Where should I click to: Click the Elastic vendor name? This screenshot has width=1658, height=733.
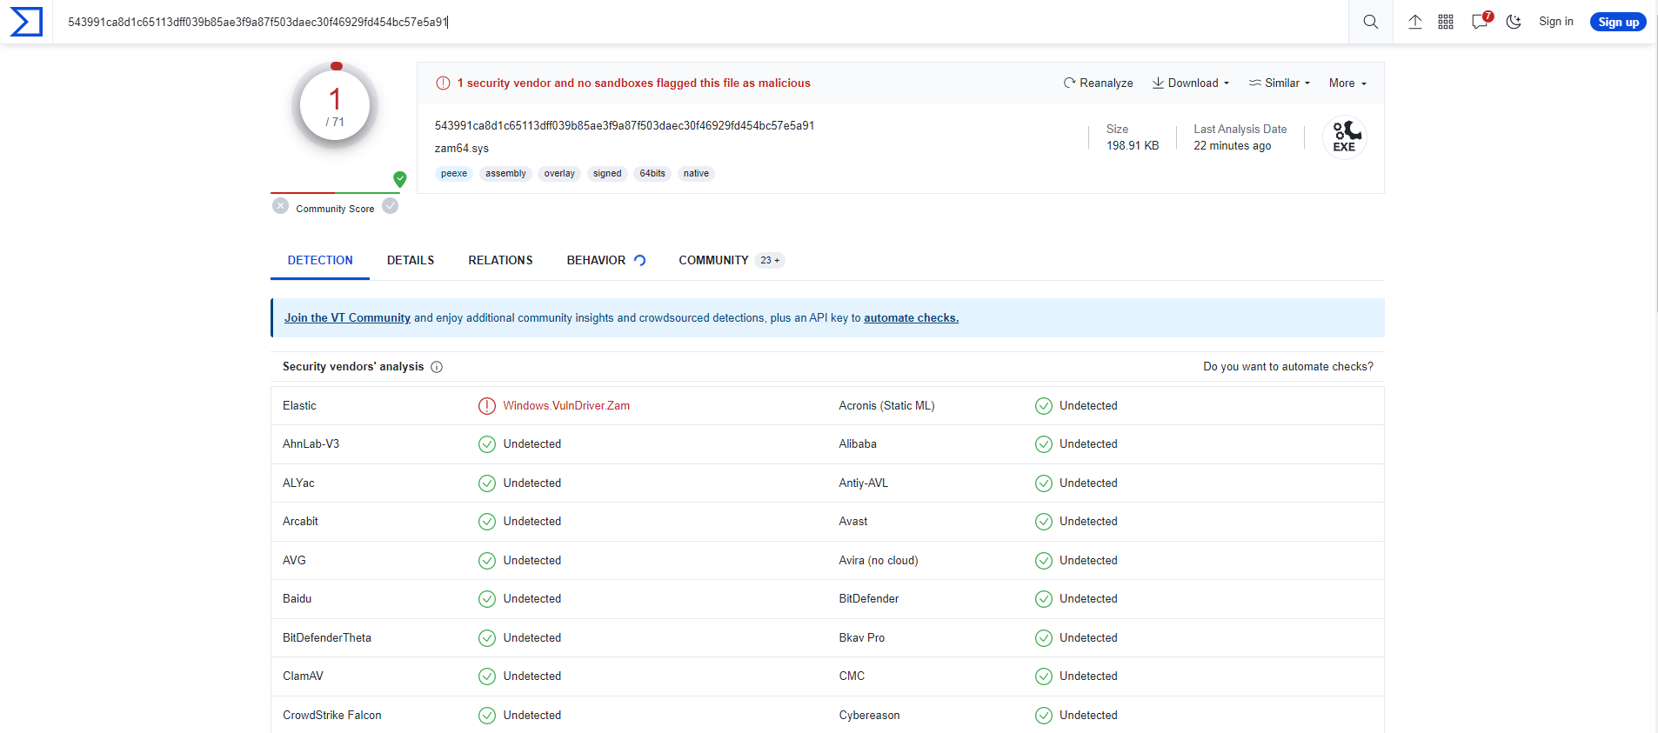click(299, 406)
